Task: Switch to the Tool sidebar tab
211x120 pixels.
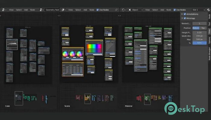Action: (209, 24)
